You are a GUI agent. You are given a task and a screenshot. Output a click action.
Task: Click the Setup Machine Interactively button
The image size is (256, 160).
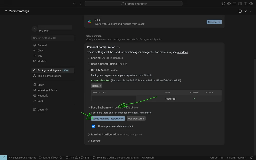point(108,119)
